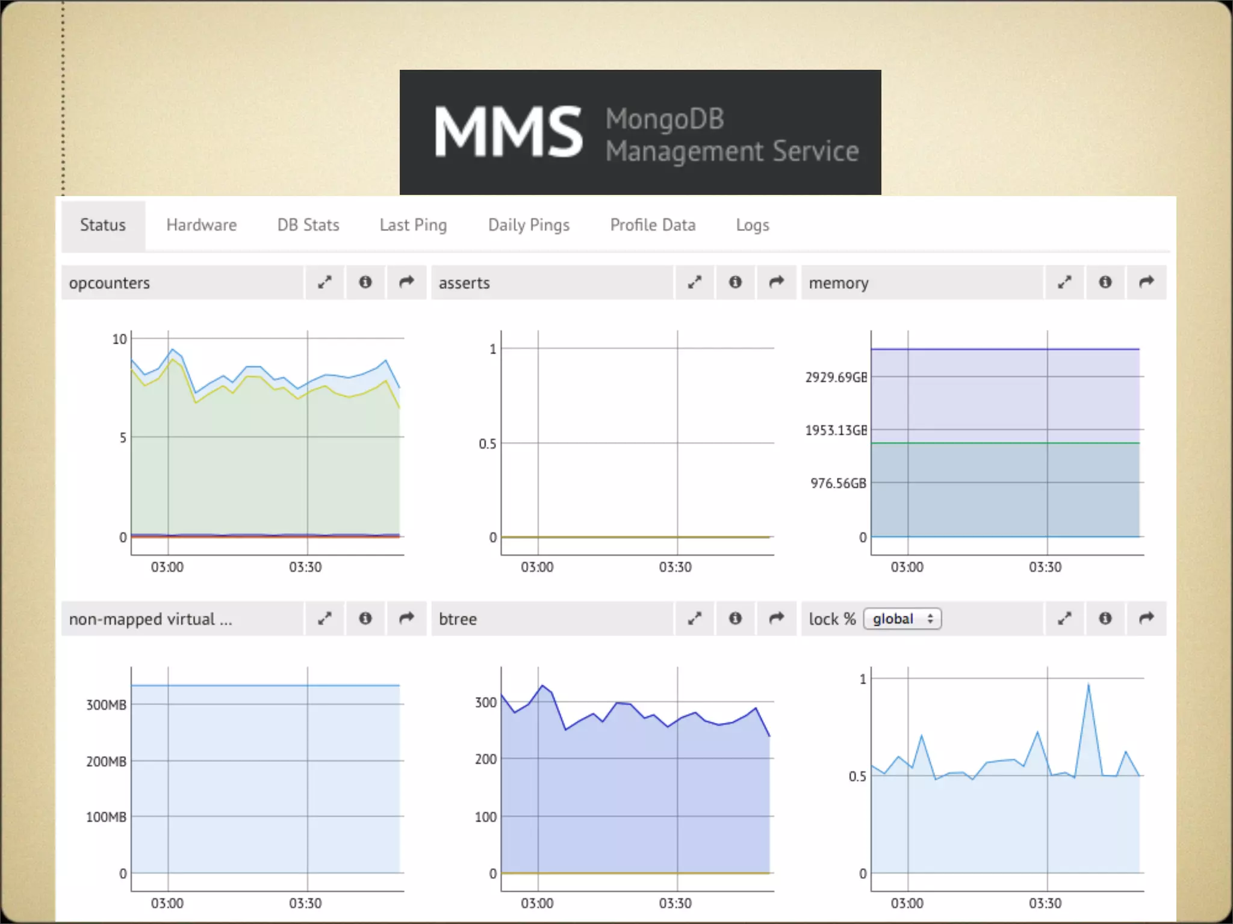1233x924 pixels.
Task: Show info for the lock % chart
Action: (x=1105, y=618)
